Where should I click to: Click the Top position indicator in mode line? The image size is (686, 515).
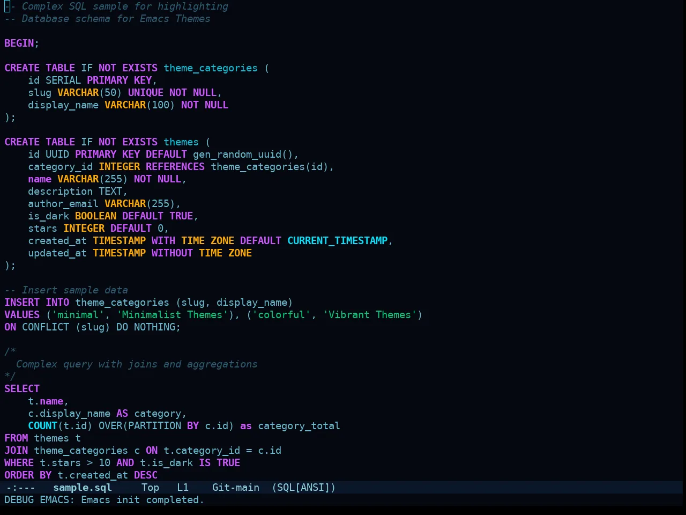coord(151,488)
